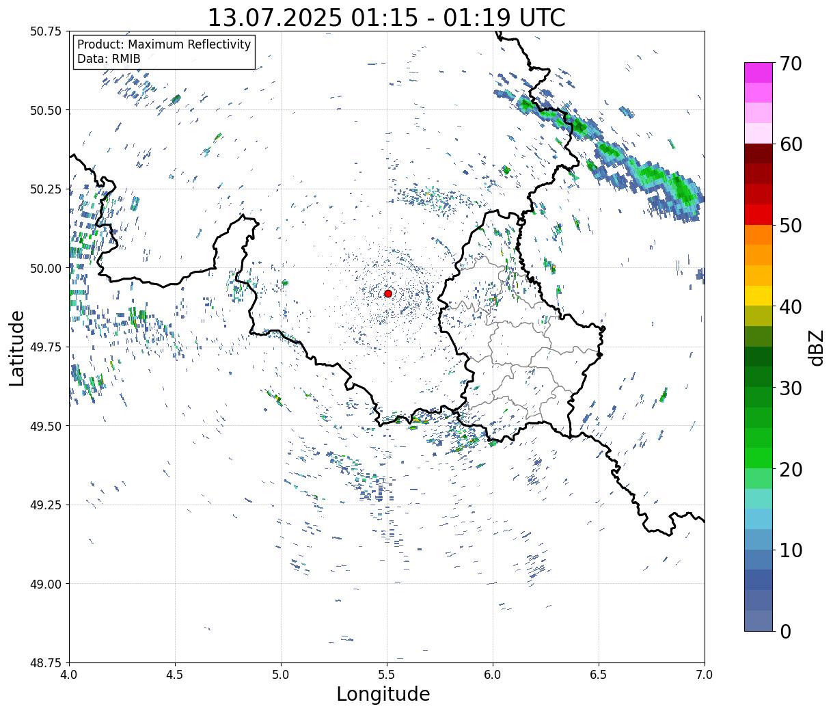Viewport: 833px width, 711px height.
Task: Click colorbar tick label 0
Action: click(784, 631)
